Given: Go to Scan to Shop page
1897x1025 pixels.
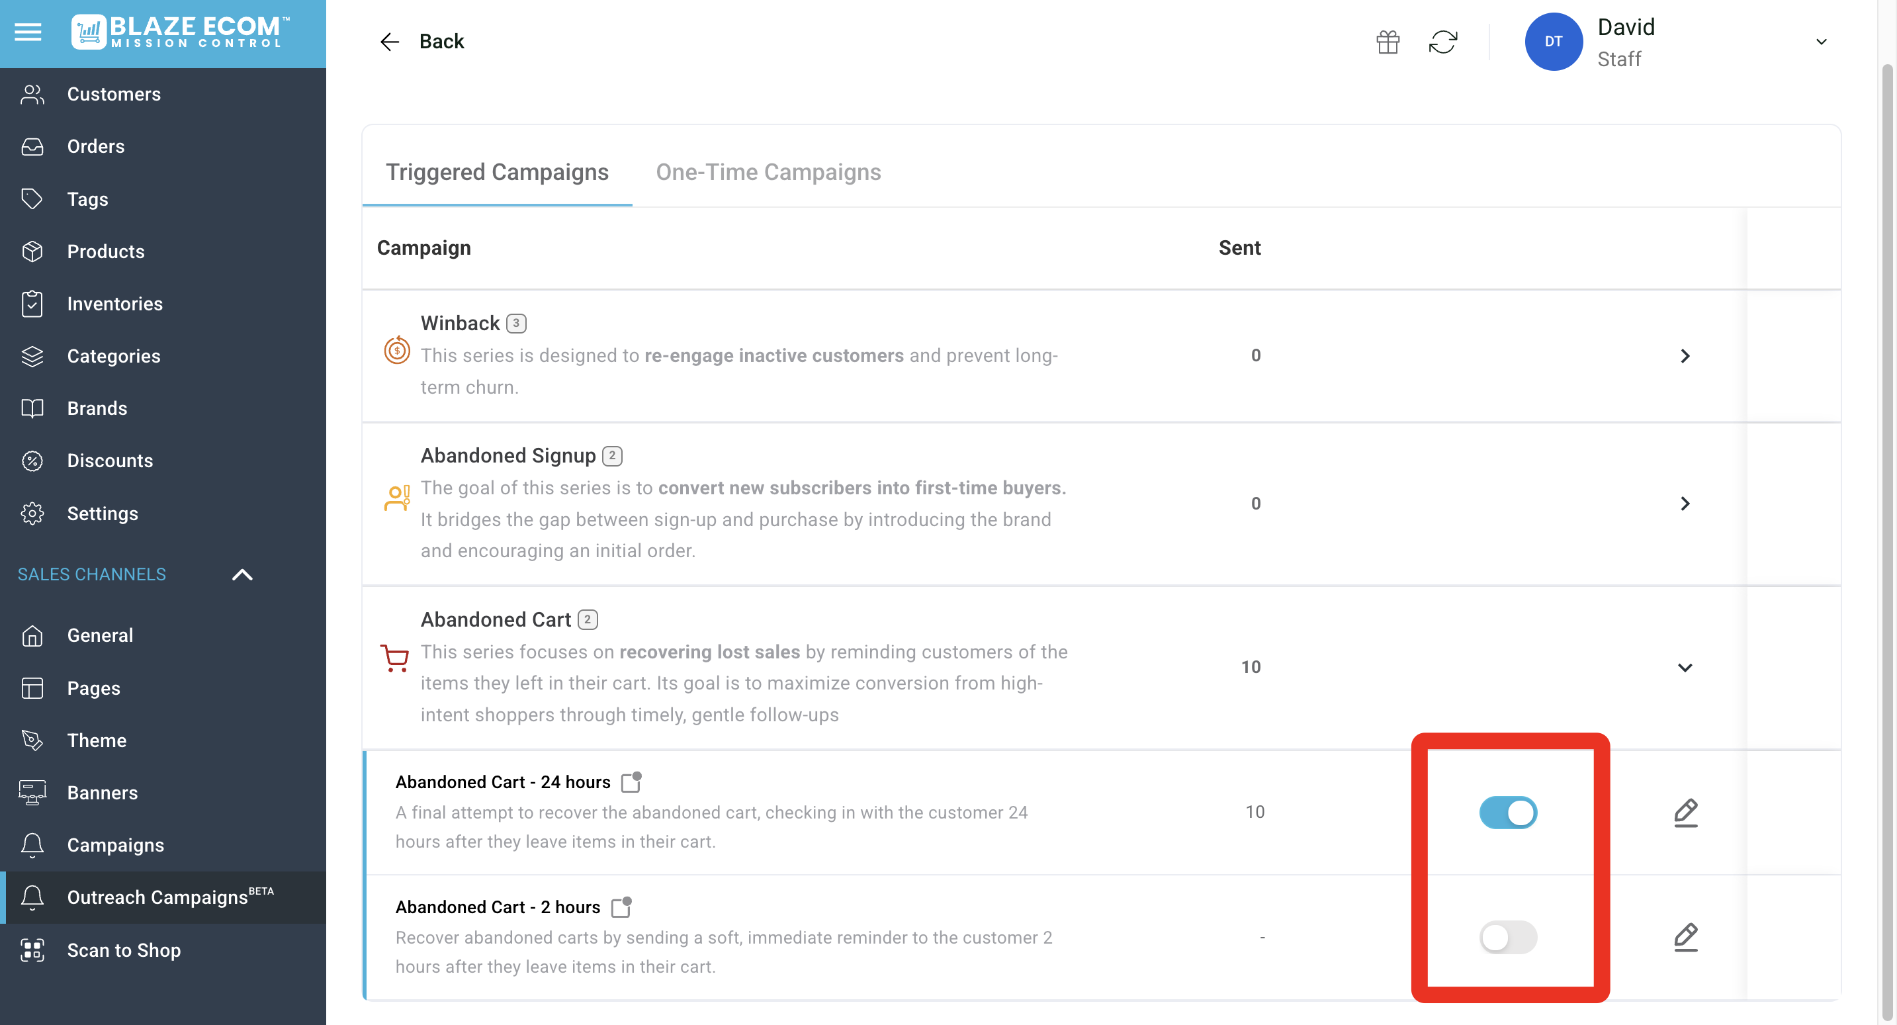Looking at the screenshot, I should coord(123,950).
